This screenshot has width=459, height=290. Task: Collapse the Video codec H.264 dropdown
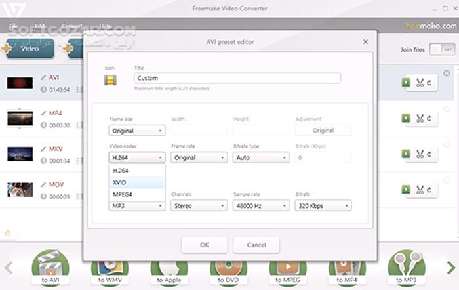(136, 157)
